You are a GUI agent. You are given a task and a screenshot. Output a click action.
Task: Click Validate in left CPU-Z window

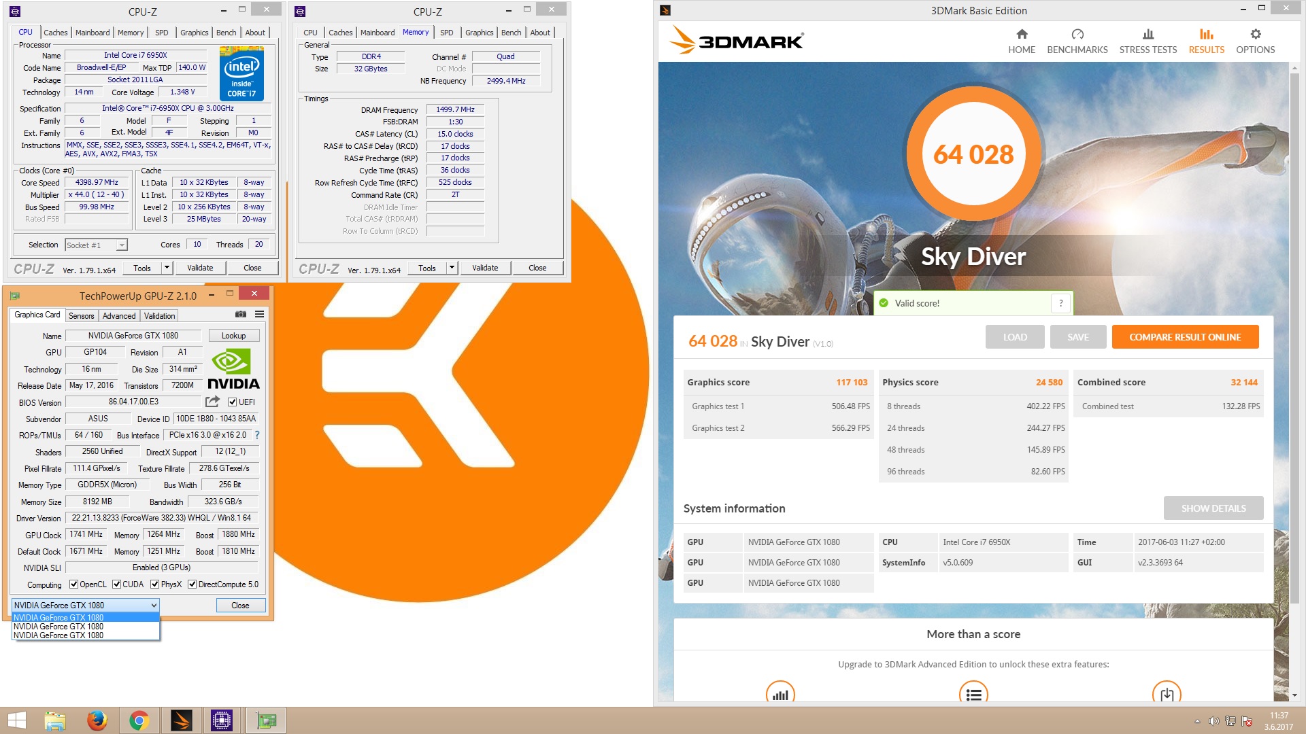(x=200, y=268)
